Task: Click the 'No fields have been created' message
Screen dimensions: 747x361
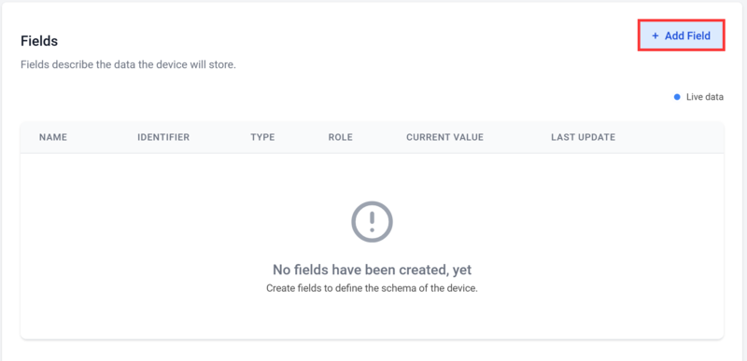Action: click(x=372, y=271)
